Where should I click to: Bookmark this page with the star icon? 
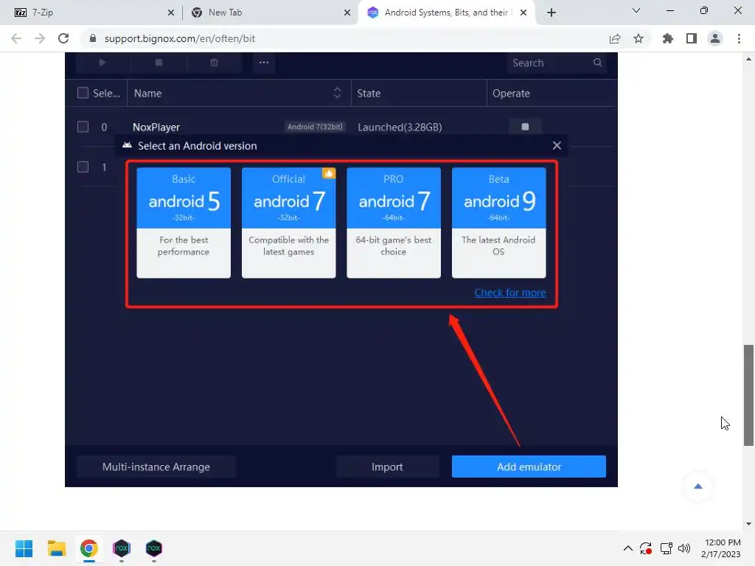coord(639,38)
